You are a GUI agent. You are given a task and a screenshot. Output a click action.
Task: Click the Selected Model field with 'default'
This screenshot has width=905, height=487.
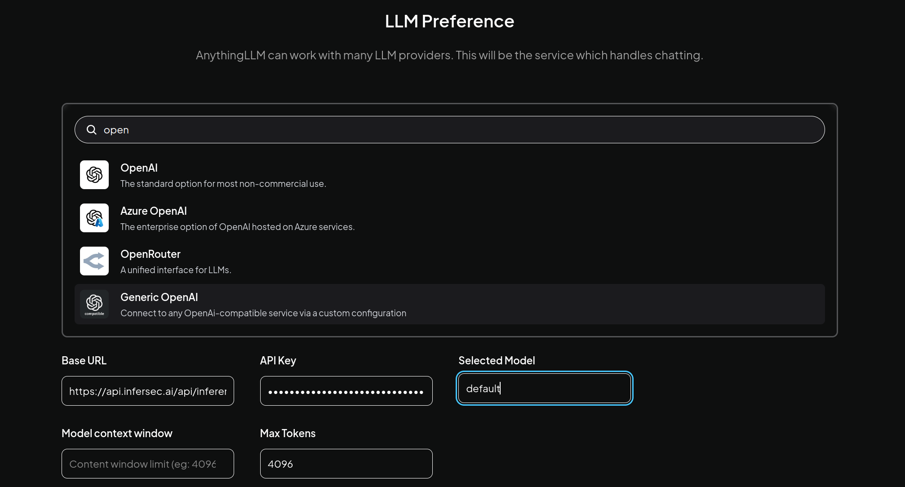click(545, 388)
